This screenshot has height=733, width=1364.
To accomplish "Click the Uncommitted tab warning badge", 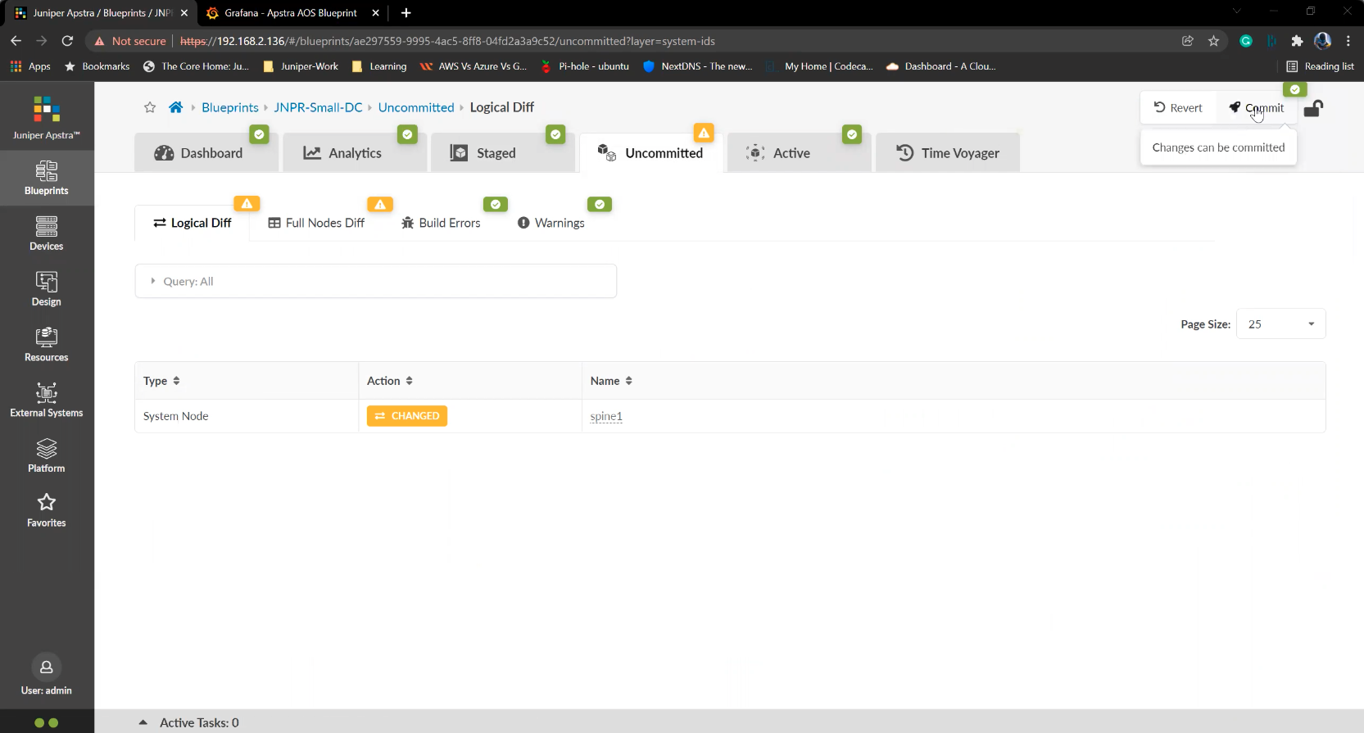I will [x=704, y=133].
